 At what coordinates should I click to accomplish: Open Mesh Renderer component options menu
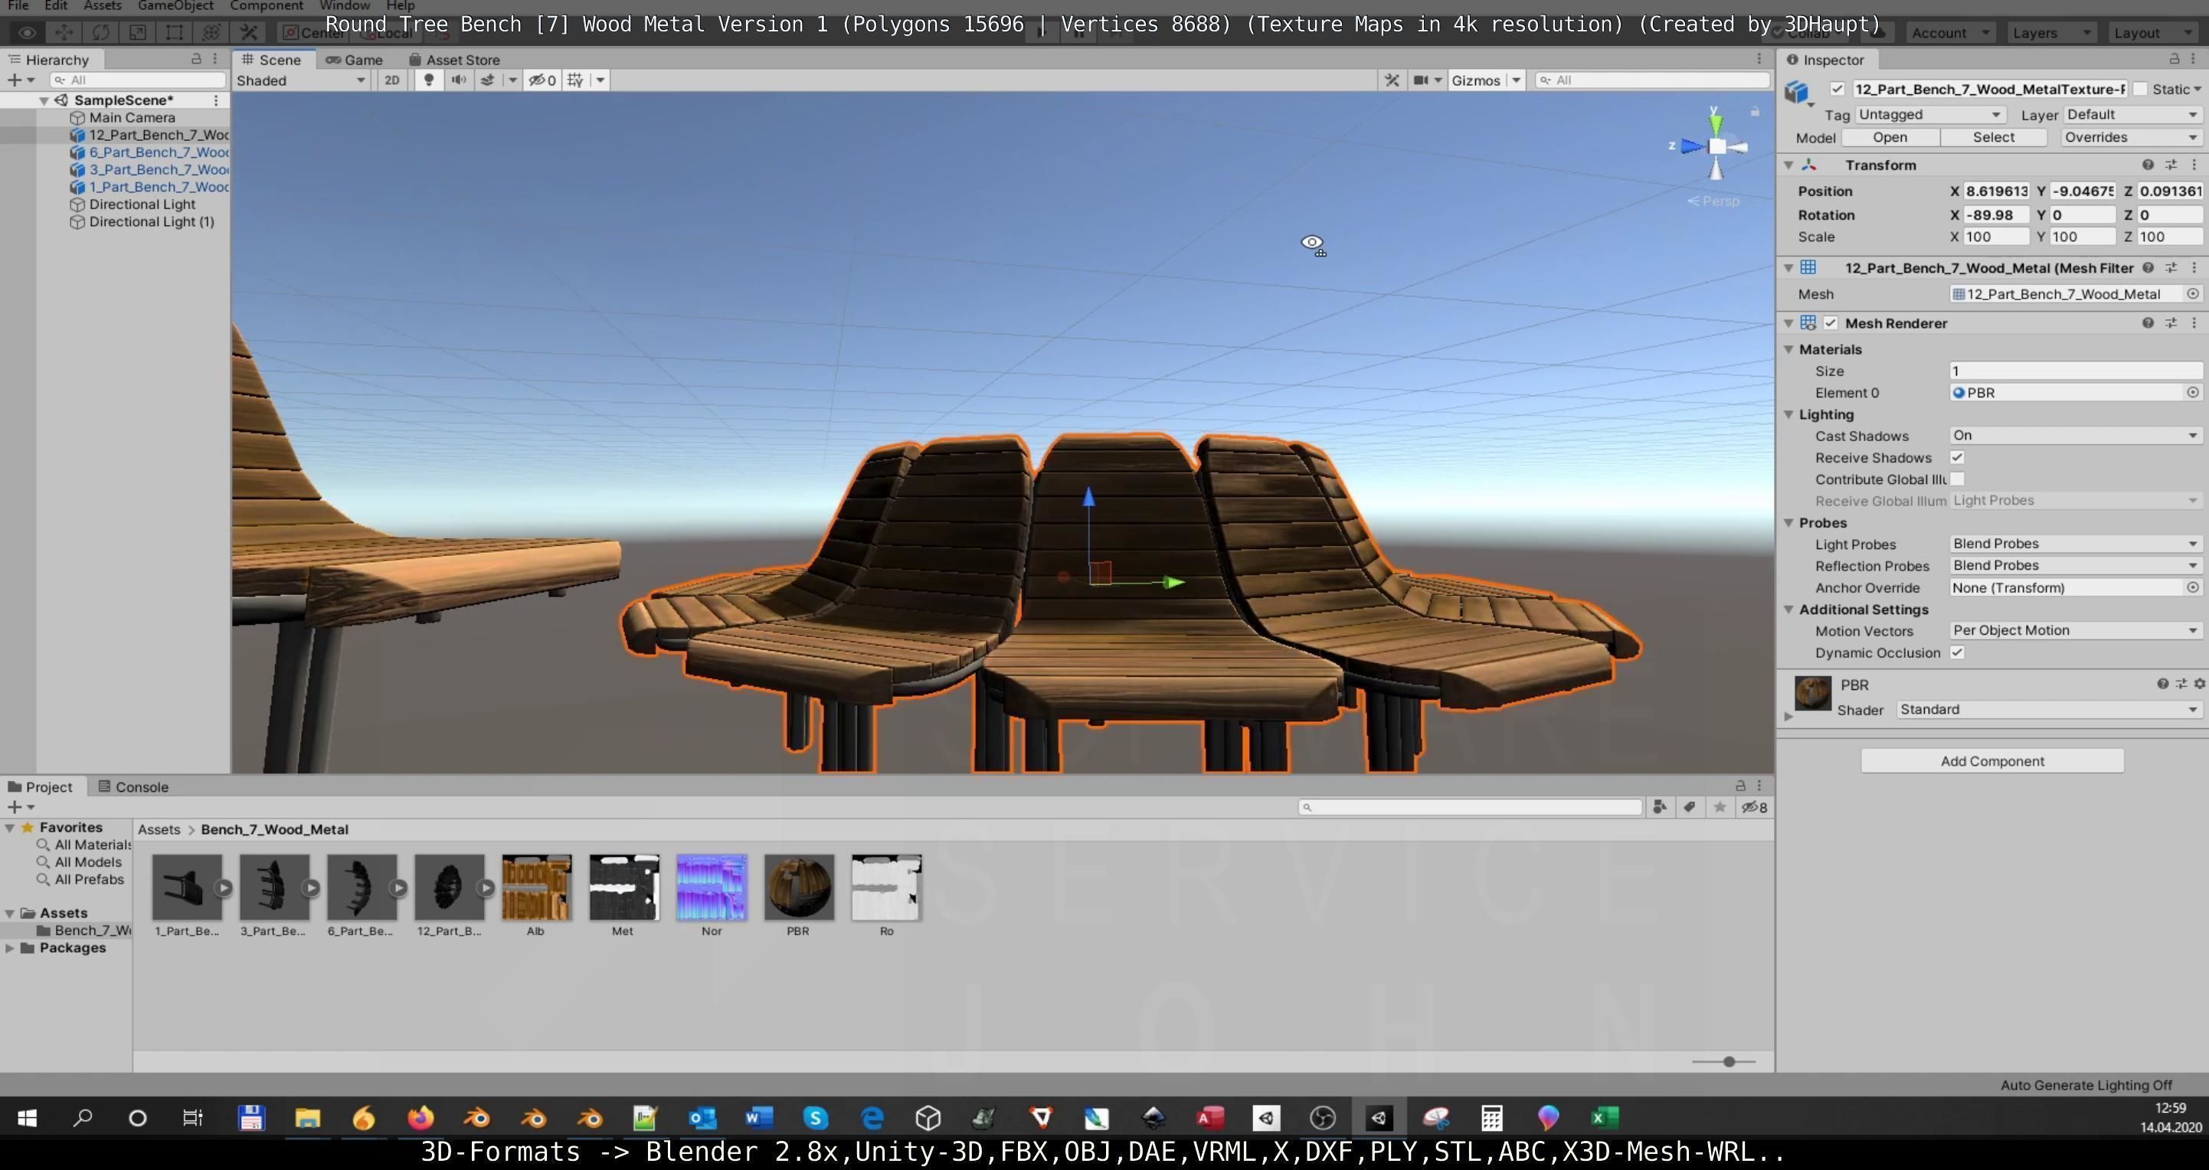point(2194,323)
